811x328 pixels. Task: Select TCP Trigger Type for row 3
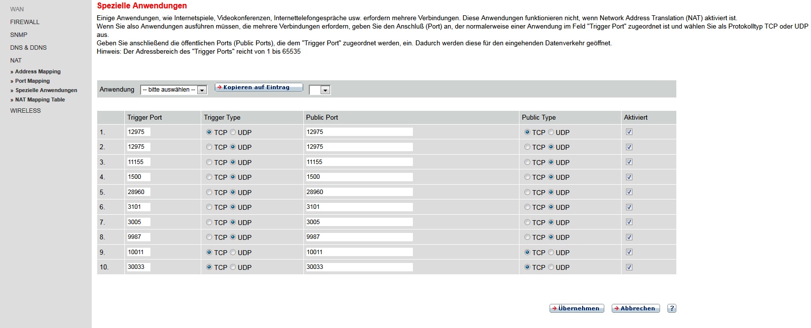pyautogui.click(x=209, y=162)
